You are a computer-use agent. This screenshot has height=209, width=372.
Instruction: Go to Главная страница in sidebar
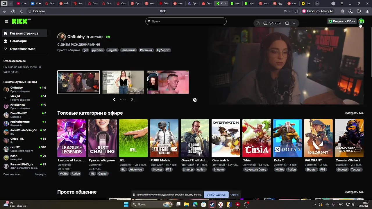25,33
